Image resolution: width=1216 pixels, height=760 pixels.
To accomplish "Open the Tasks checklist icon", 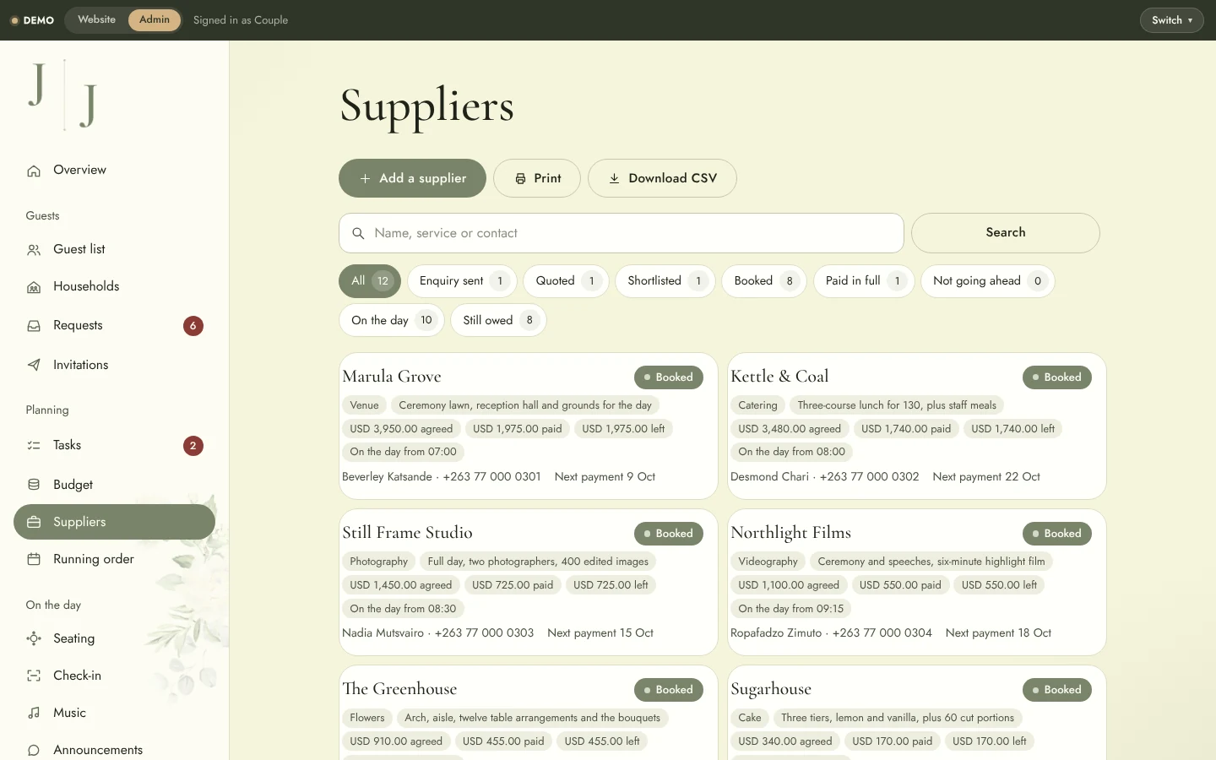I will coord(34,446).
